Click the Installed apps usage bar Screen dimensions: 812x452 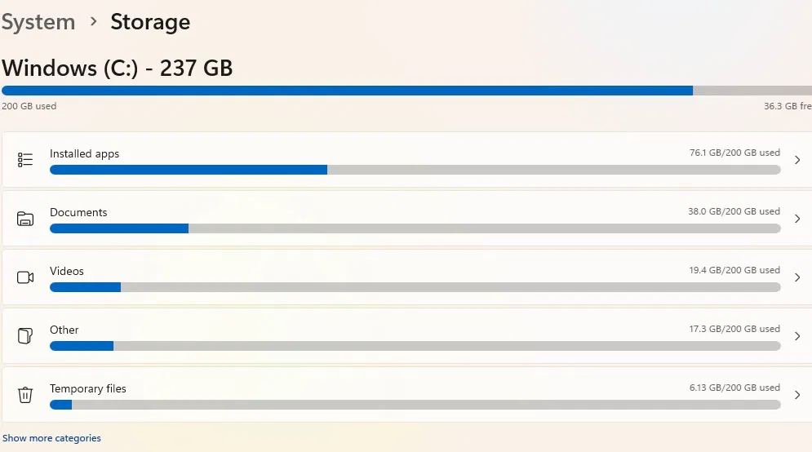[415, 170]
